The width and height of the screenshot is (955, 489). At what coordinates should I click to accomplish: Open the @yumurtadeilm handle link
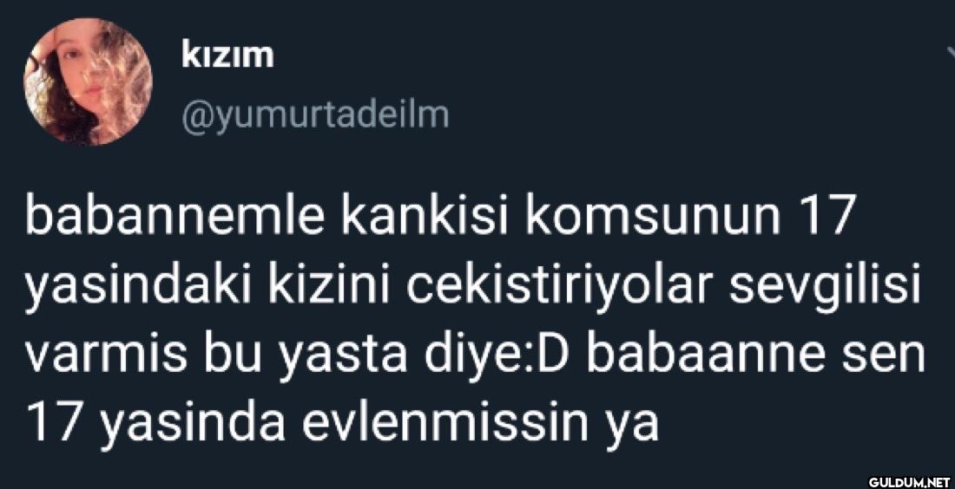[x=315, y=115]
